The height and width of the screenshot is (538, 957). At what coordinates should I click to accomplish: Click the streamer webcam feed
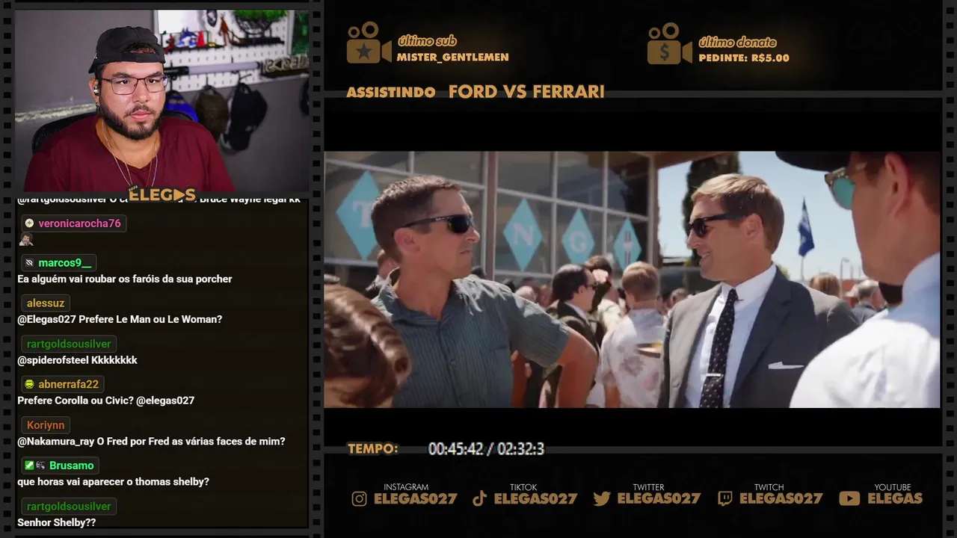pyautogui.click(x=162, y=101)
